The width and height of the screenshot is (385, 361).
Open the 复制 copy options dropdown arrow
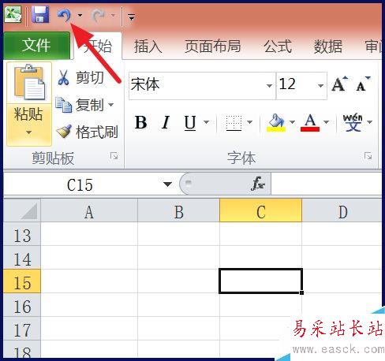pos(111,105)
